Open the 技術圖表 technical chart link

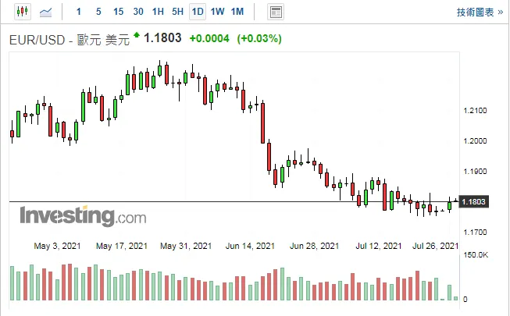click(x=480, y=12)
